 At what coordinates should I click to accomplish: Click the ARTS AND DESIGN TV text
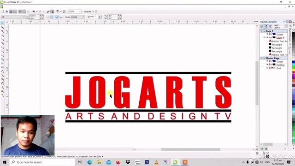[x=148, y=116]
